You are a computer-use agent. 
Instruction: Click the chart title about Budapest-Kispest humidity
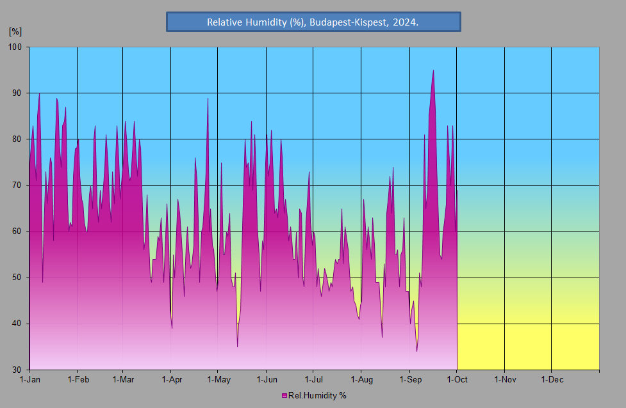point(313,22)
